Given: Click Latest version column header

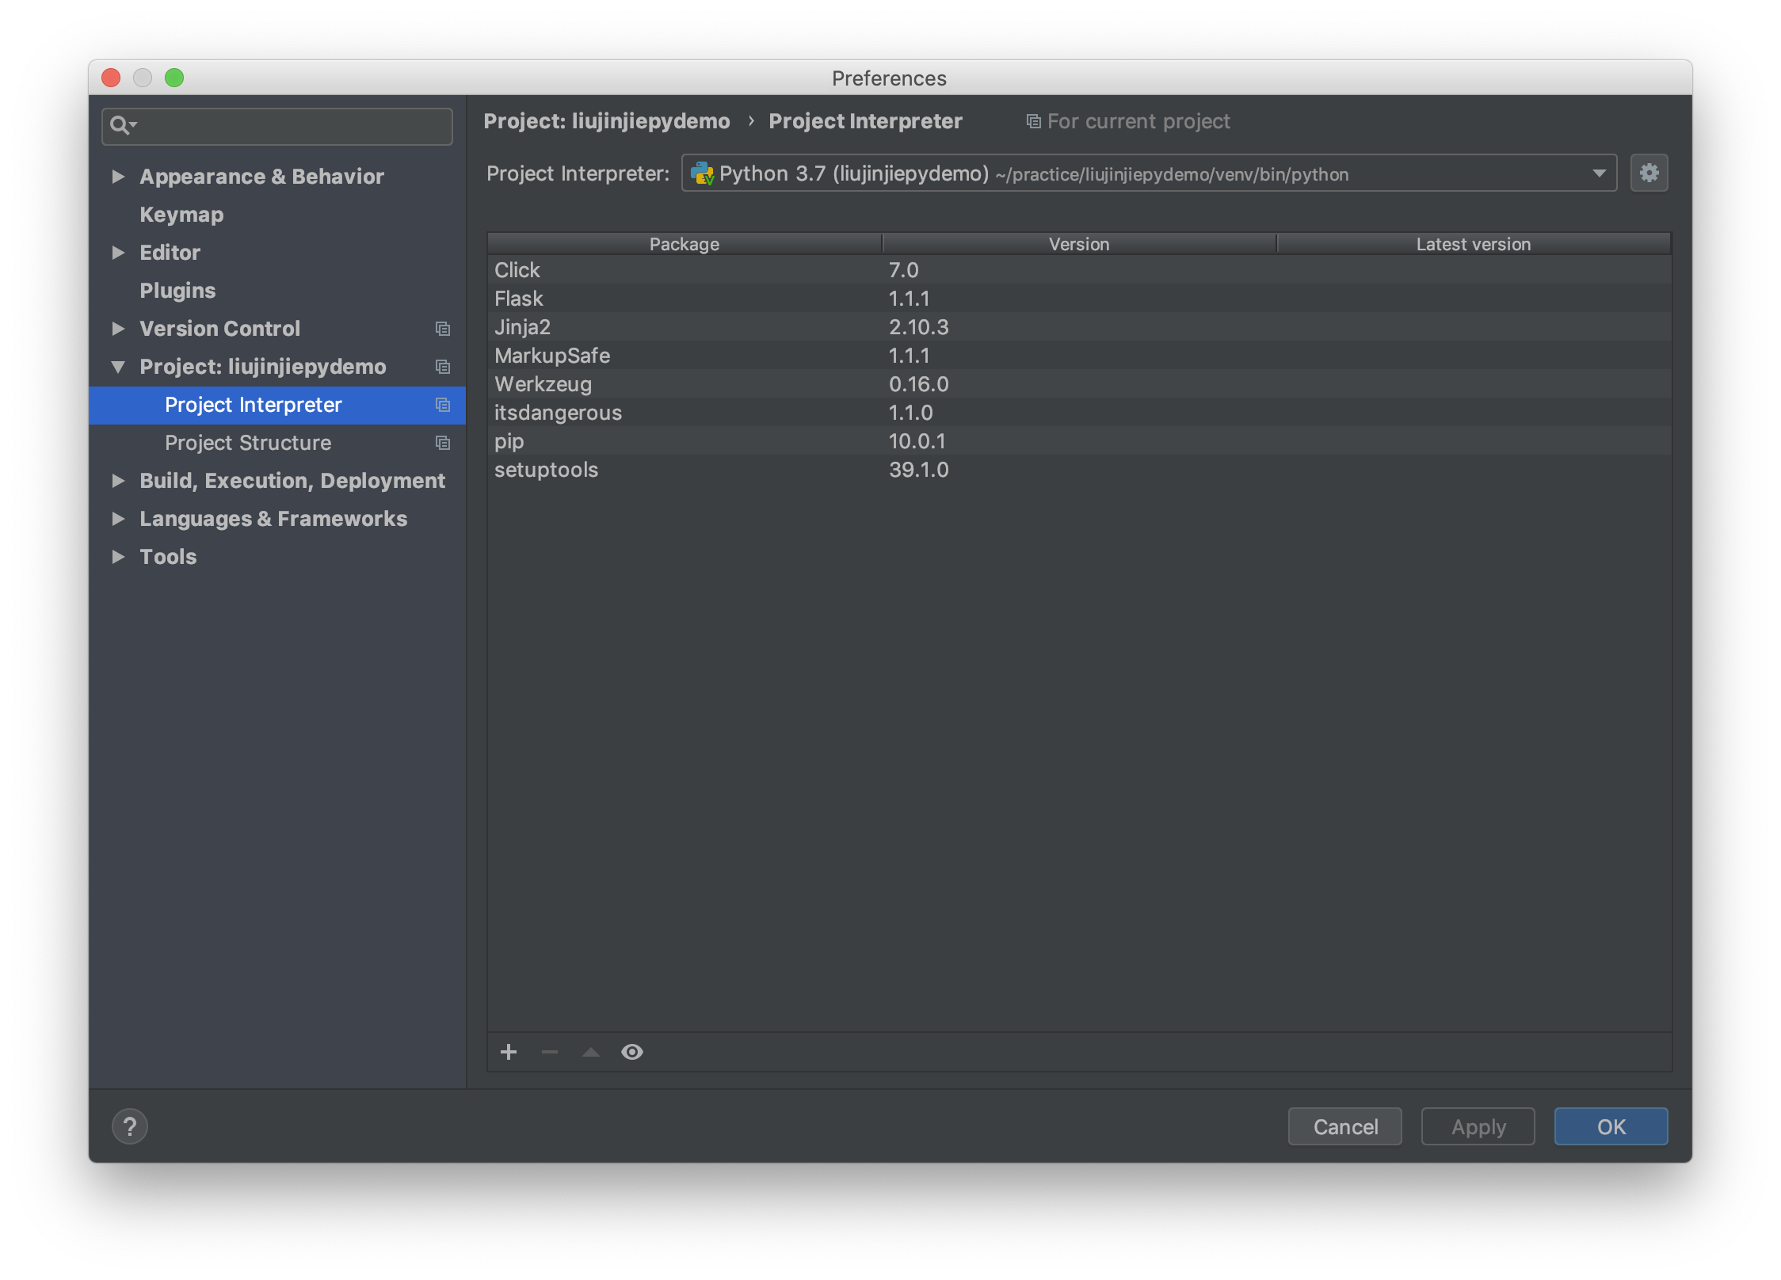Looking at the screenshot, I should click(x=1474, y=244).
